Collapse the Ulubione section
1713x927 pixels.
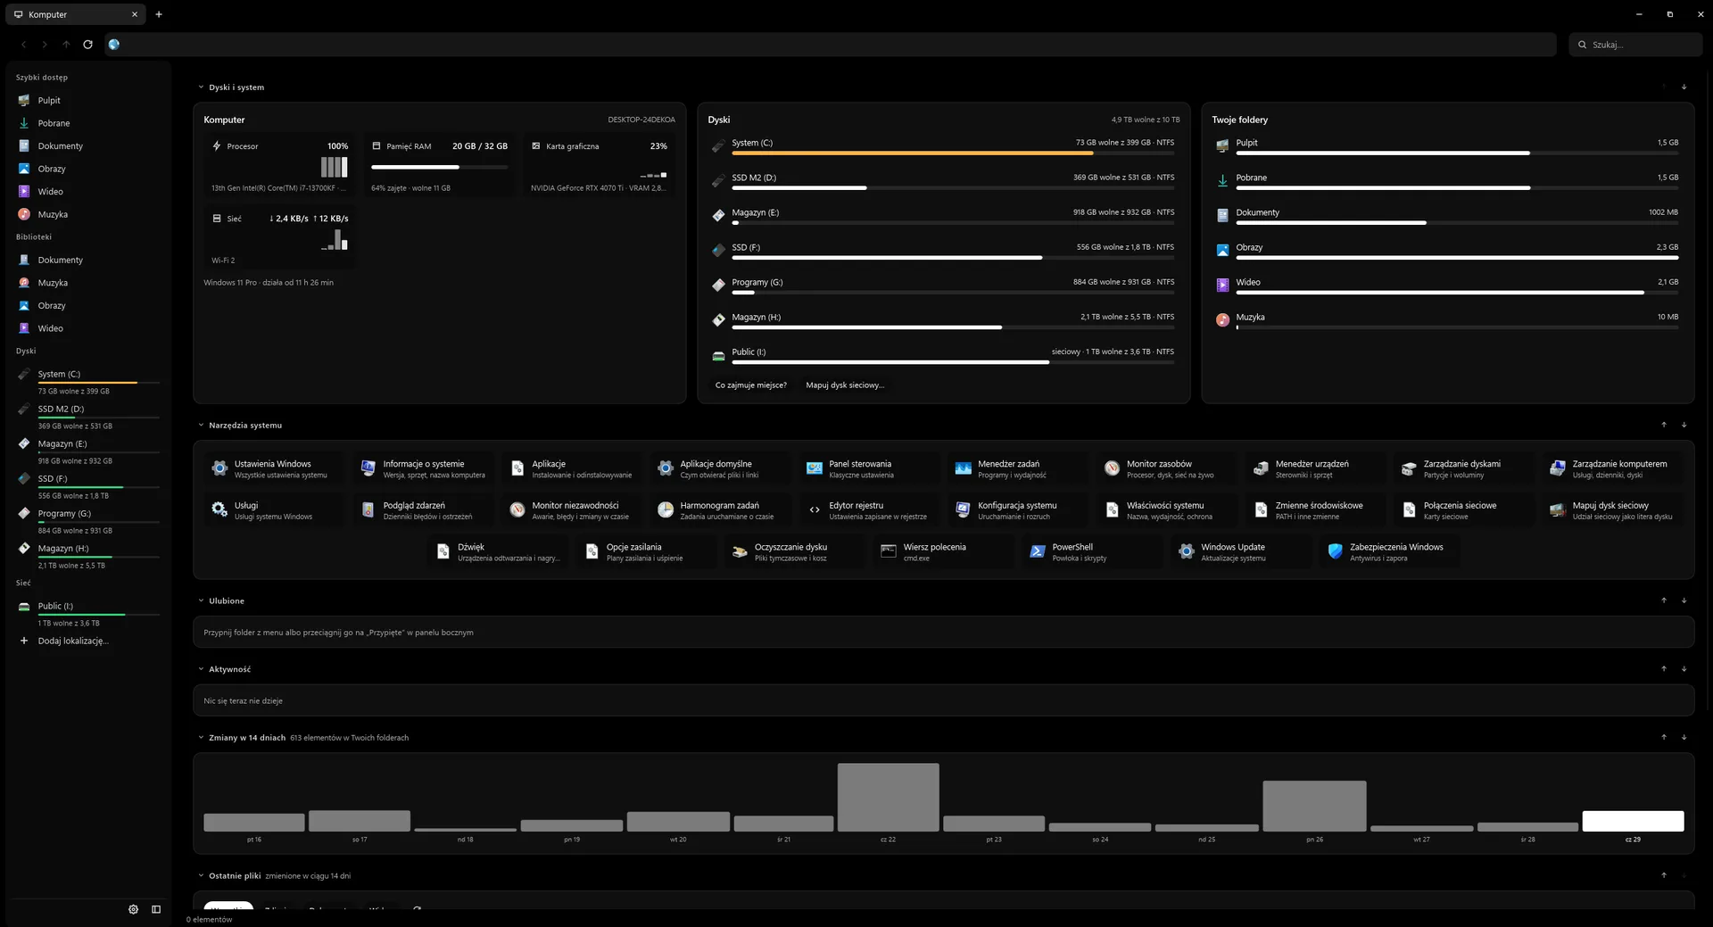(201, 601)
